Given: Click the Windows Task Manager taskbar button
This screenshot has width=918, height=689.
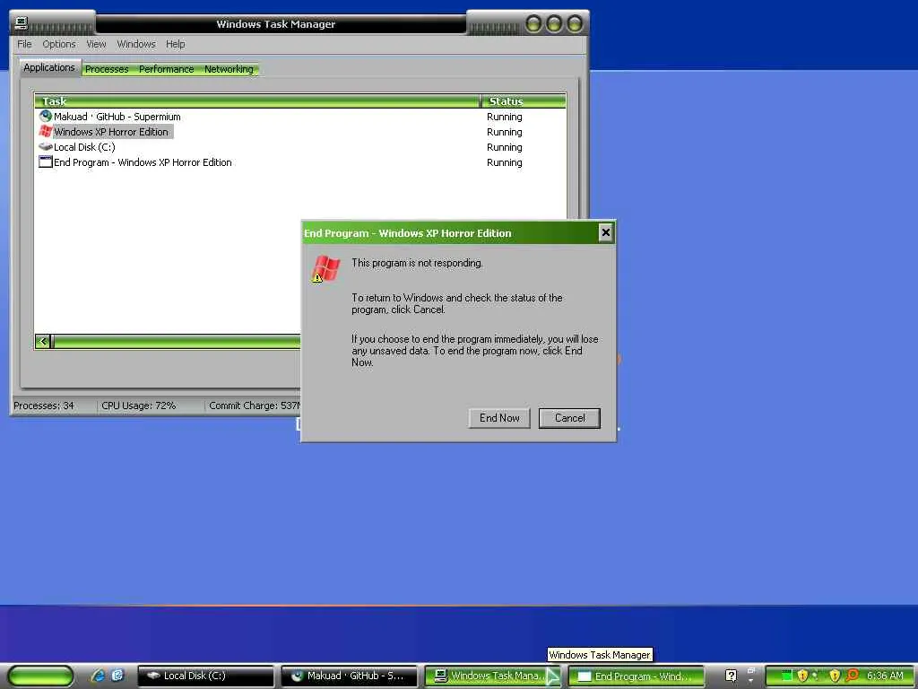Looking at the screenshot, I should point(492,676).
